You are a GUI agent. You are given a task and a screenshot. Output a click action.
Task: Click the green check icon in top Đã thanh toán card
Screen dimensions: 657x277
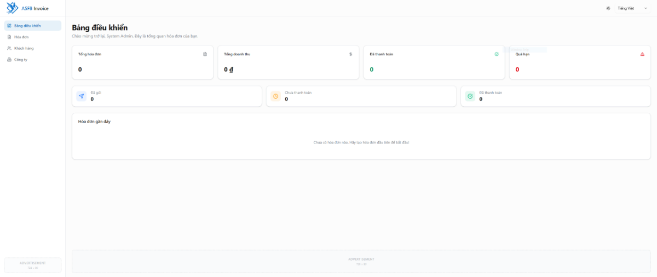(497, 54)
